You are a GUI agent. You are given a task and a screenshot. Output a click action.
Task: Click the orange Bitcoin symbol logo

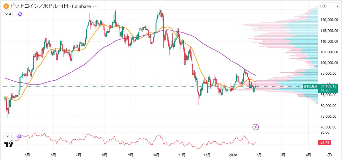pyautogui.click(x=6, y=6)
